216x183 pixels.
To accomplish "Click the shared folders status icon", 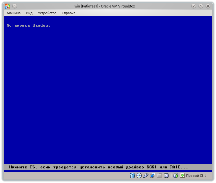I will [x=159, y=176].
